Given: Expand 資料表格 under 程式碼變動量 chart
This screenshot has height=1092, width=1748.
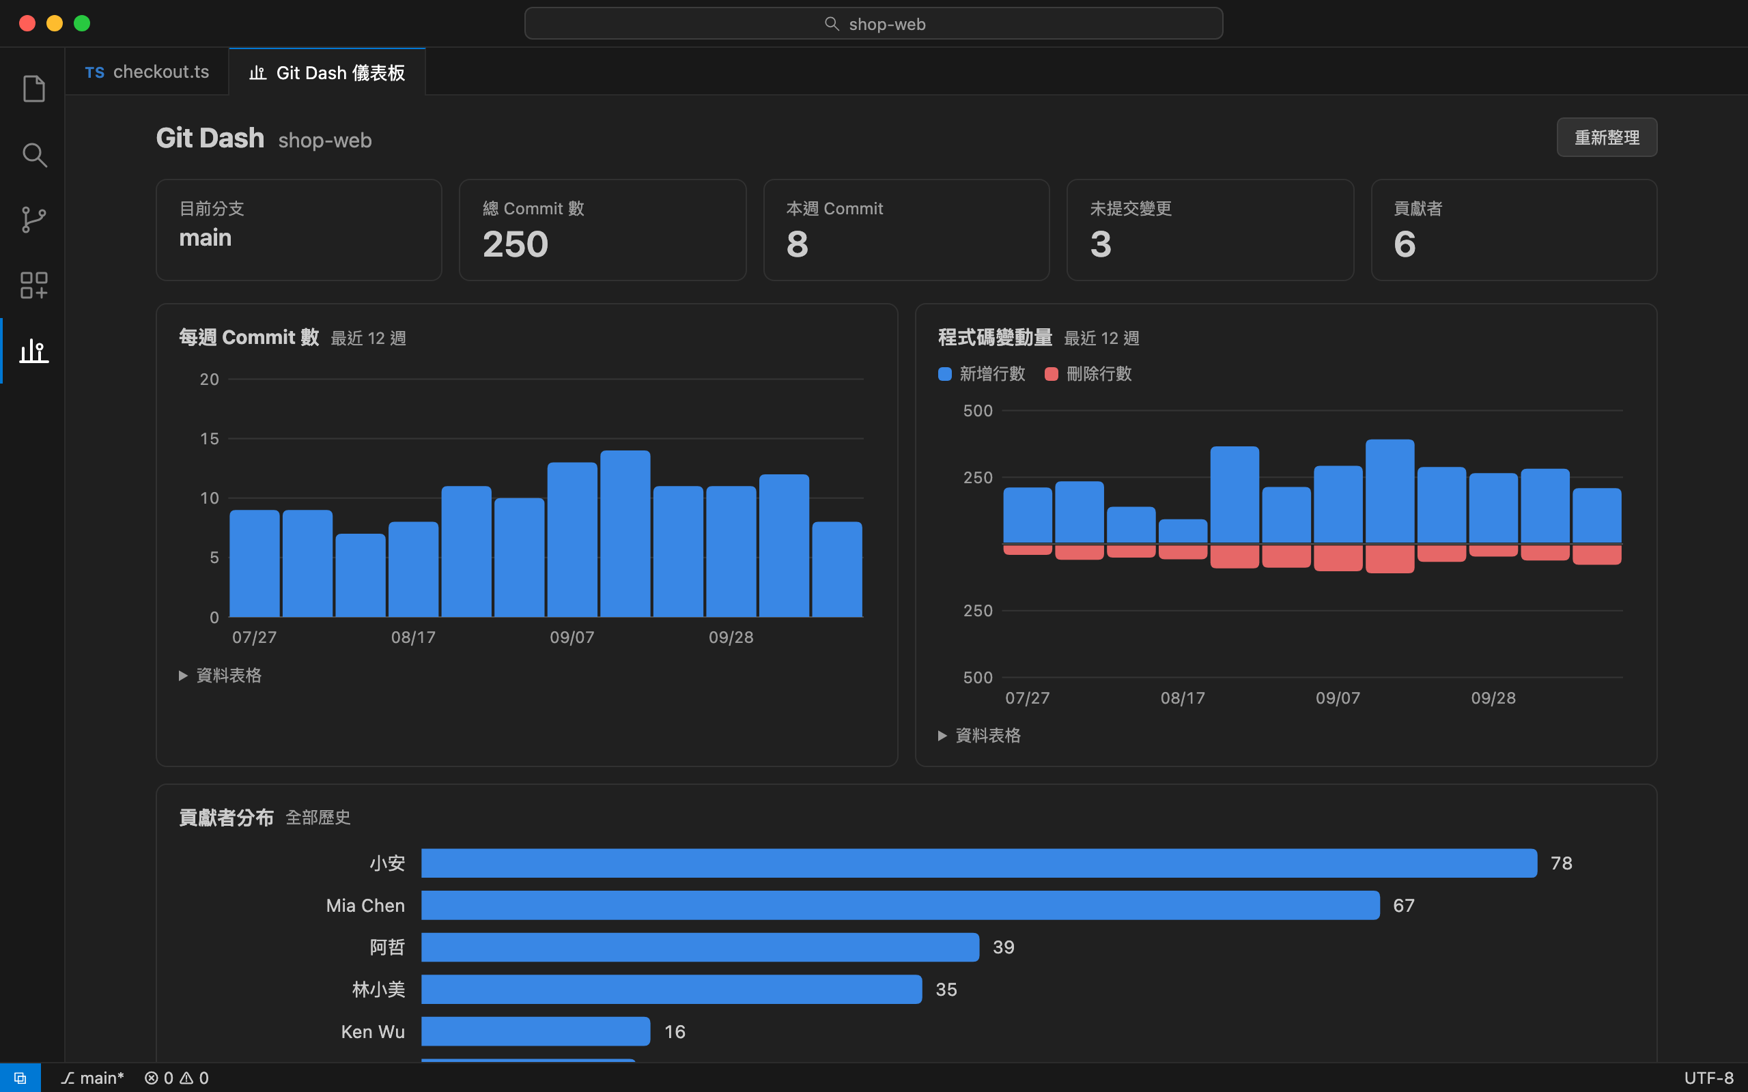Looking at the screenshot, I should tap(979, 735).
